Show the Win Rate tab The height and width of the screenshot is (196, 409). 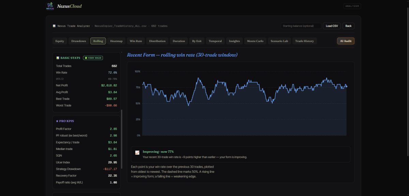[x=136, y=41]
